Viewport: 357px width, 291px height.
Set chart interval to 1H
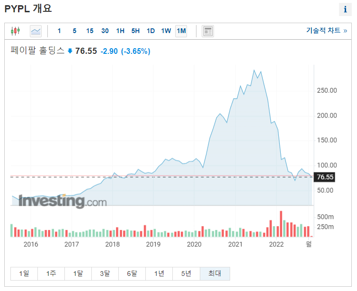(120, 31)
